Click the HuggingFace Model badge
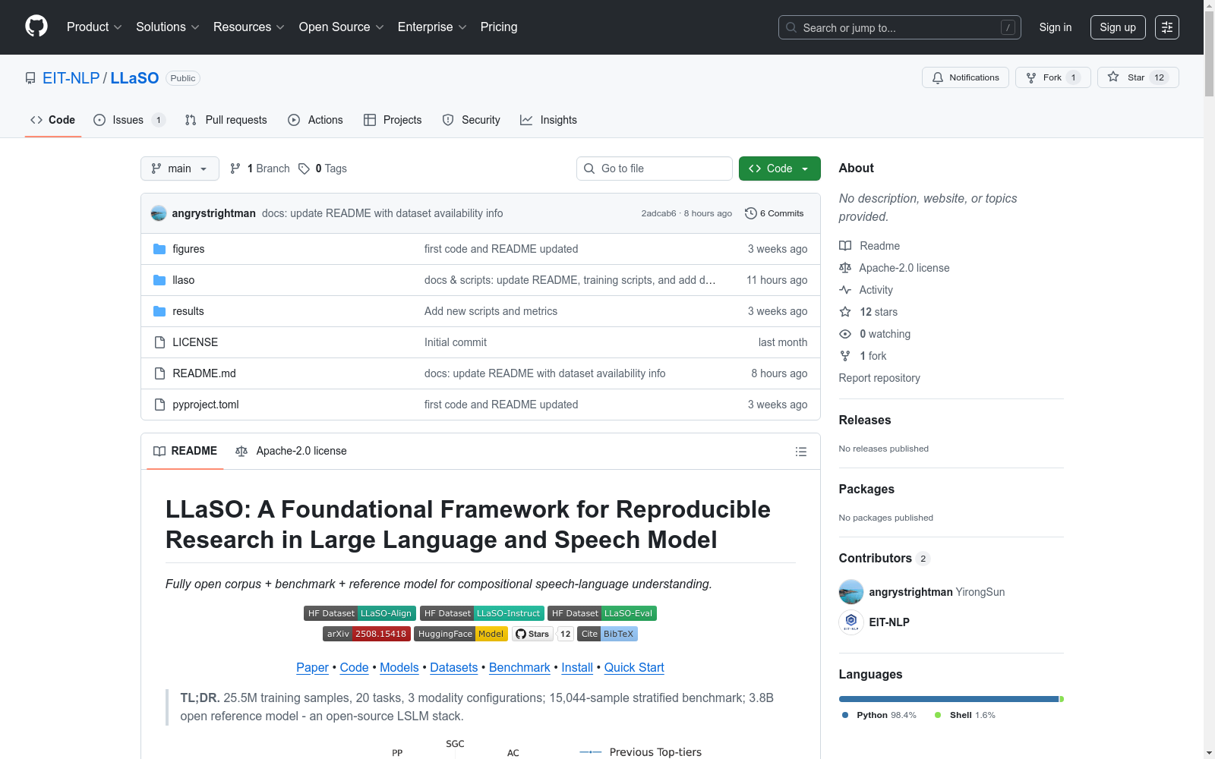 click(x=461, y=634)
